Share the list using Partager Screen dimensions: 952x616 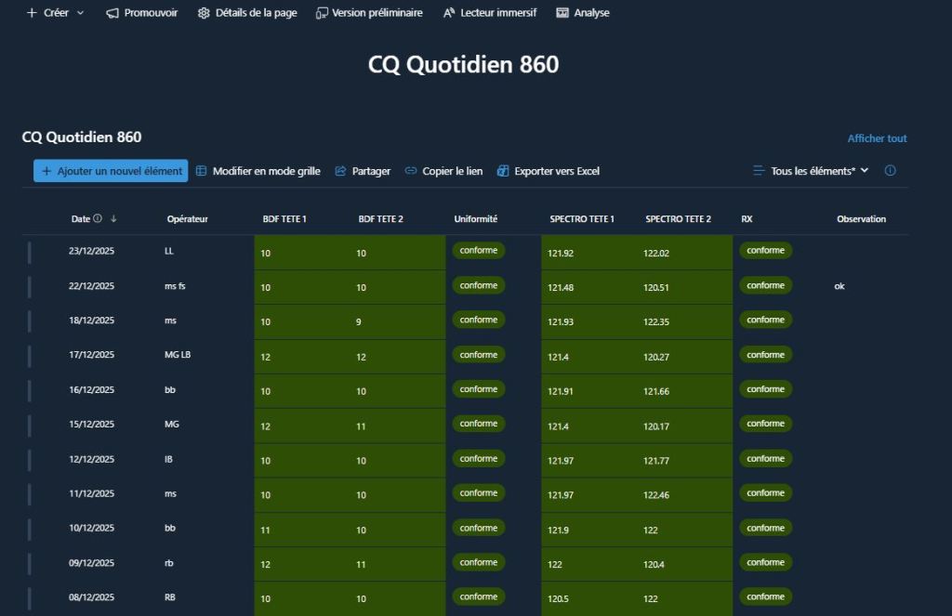tap(363, 171)
